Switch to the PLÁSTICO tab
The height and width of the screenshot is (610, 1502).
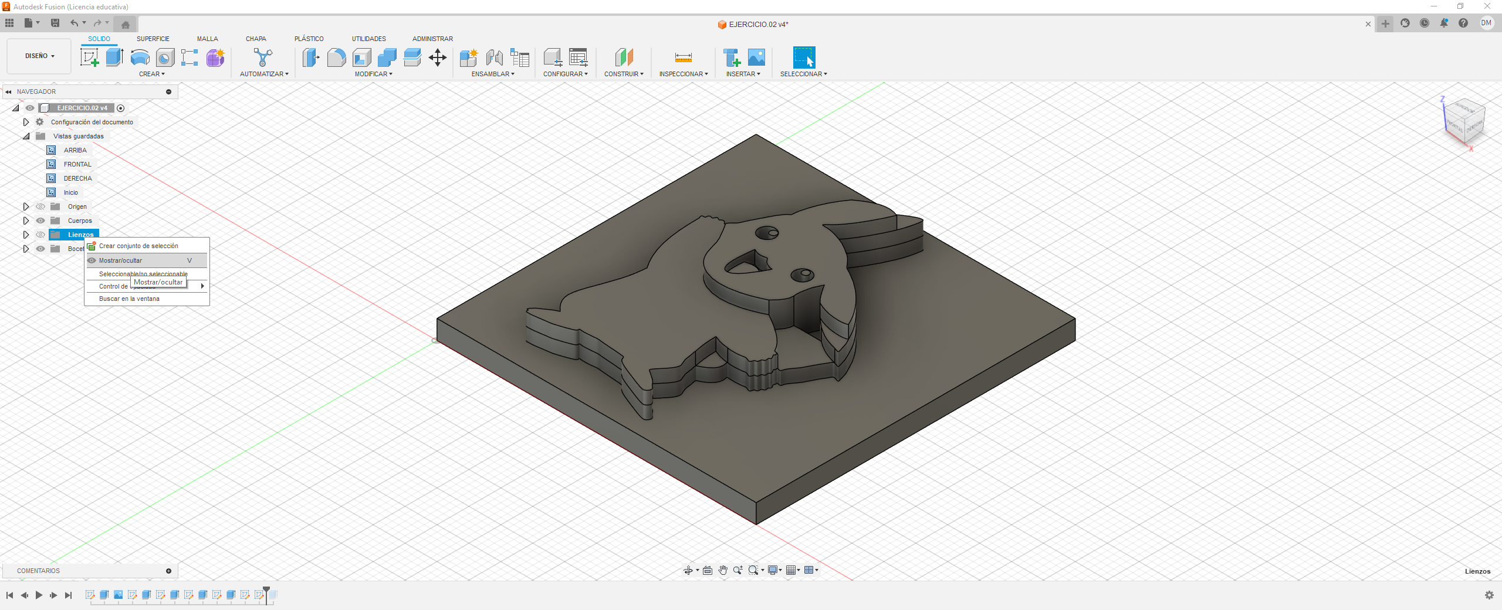(309, 39)
